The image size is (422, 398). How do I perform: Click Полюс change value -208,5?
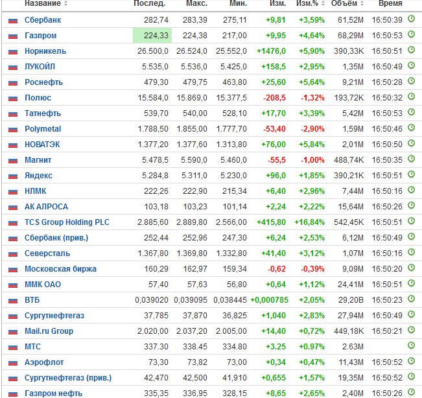274,98
